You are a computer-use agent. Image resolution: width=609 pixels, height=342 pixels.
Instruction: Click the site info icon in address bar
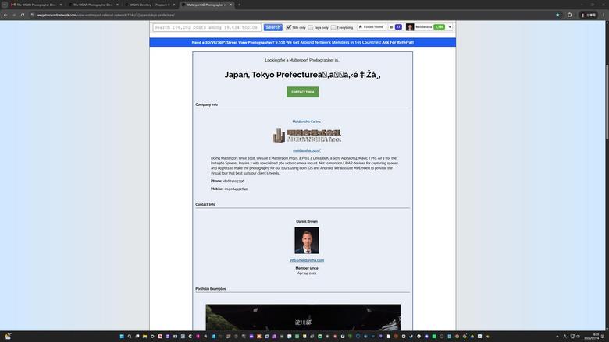click(33, 15)
